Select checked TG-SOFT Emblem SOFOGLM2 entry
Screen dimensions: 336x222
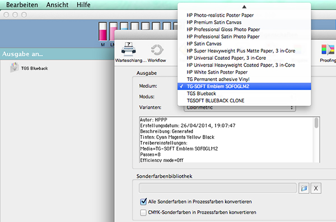coord(244,86)
